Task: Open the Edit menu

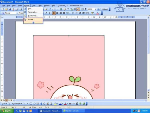Action: pyautogui.click(x=8, y=6)
